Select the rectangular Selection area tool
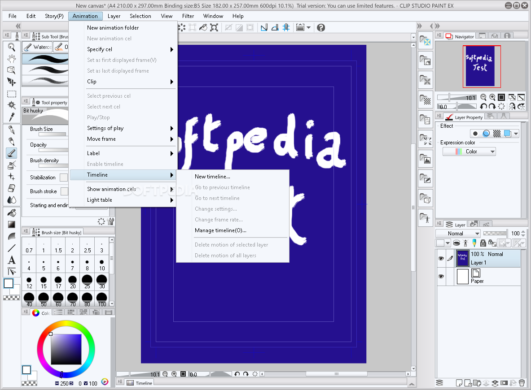 click(x=12, y=94)
